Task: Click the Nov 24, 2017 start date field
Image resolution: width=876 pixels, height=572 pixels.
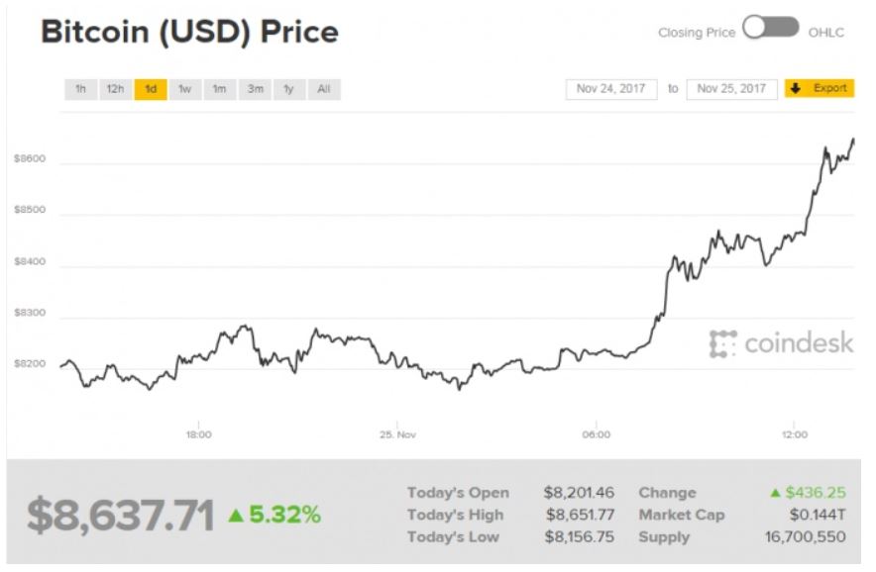Action: coord(611,89)
